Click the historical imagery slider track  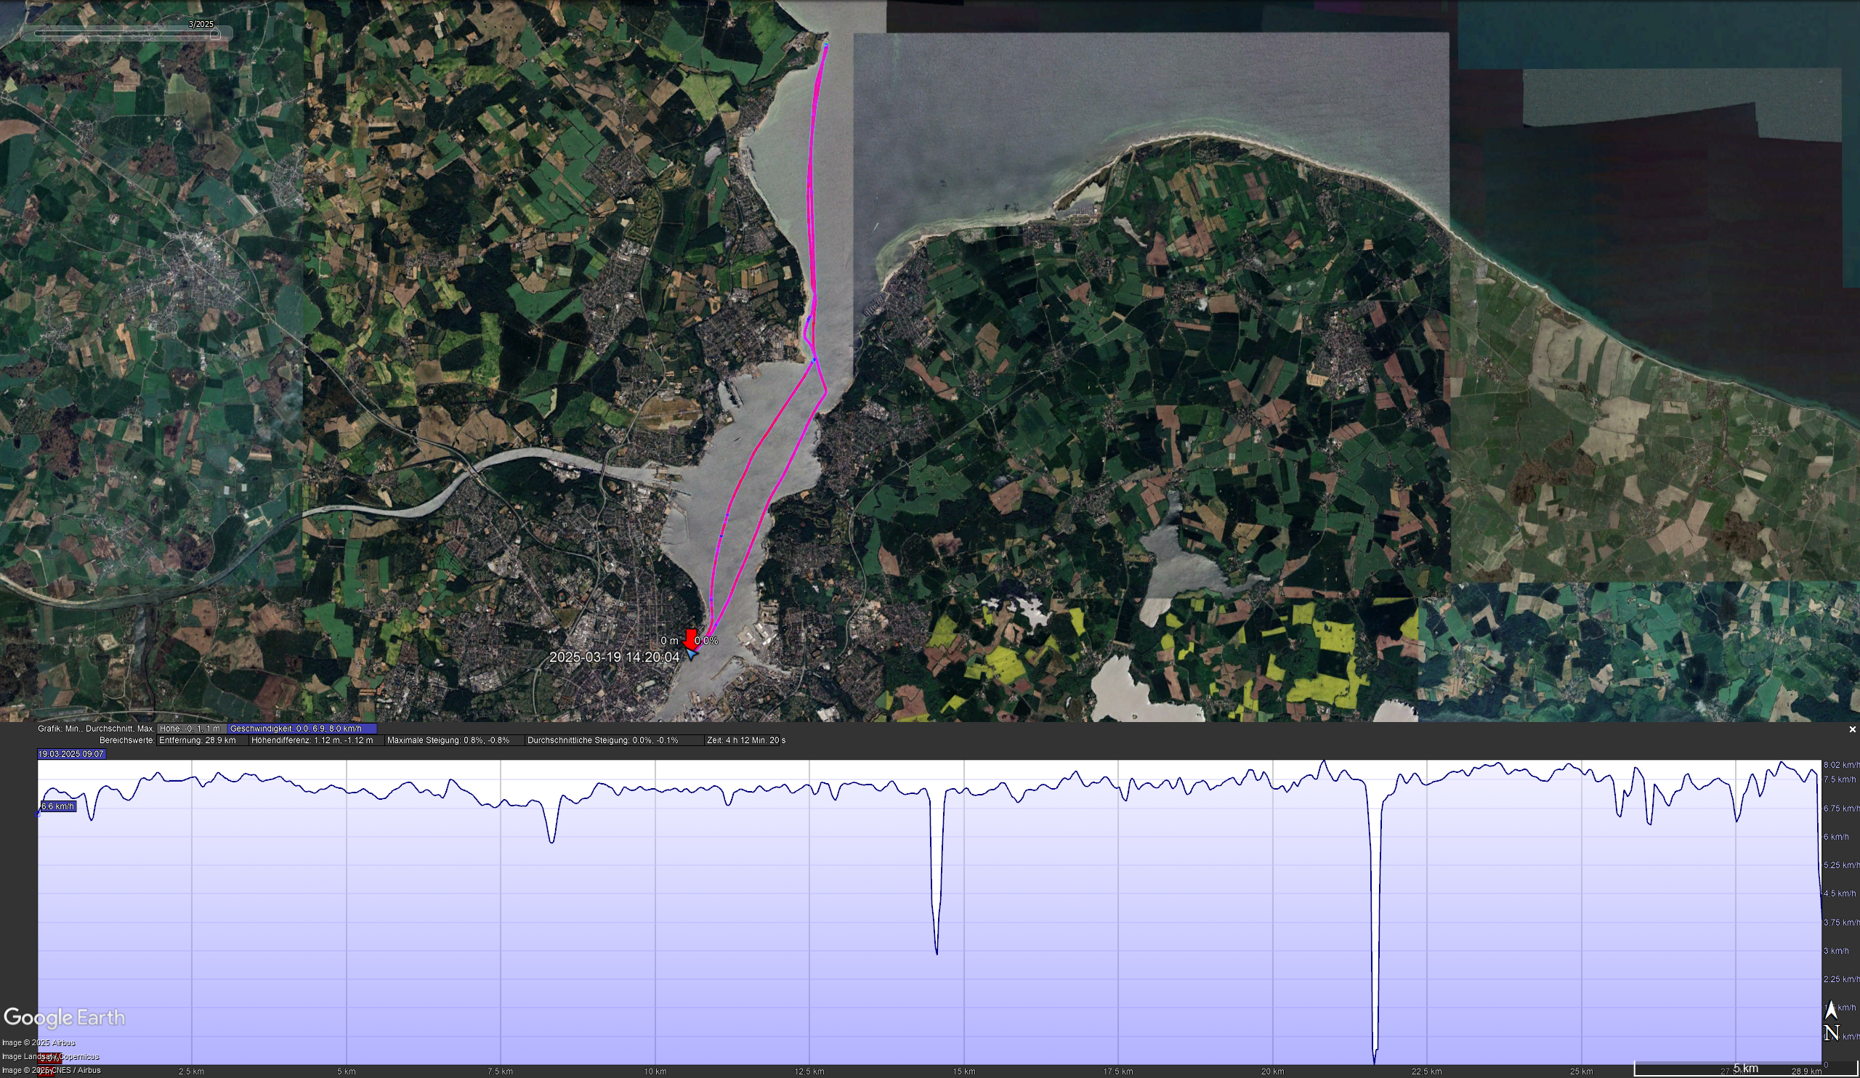coord(118,33)
